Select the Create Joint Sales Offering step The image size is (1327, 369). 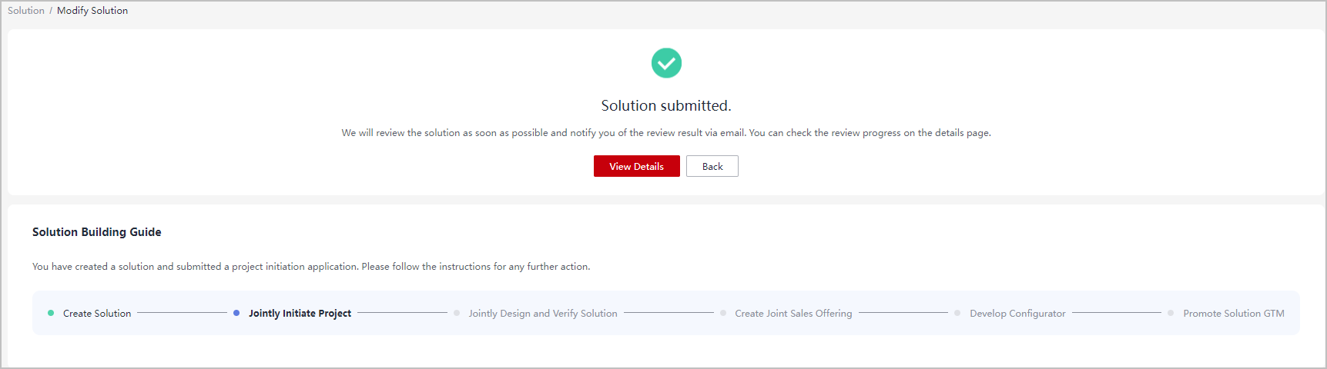click(793, 314)
